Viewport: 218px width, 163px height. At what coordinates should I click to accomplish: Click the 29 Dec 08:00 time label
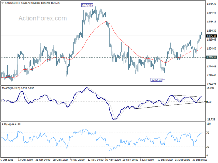tap(200, 160)
